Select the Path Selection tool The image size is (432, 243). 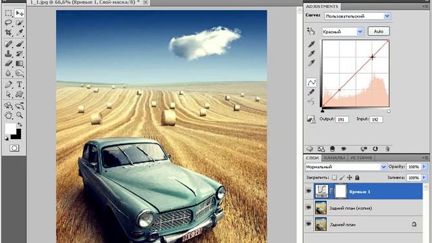tap(9, 94)
